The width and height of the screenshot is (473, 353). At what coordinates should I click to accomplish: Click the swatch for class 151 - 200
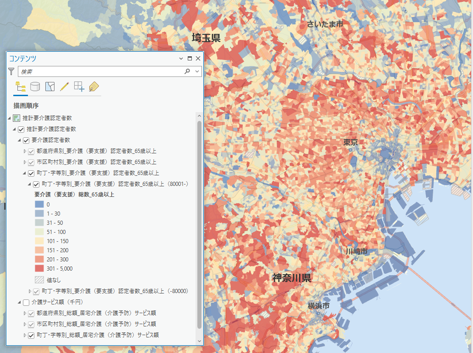[x=39, y=250]
